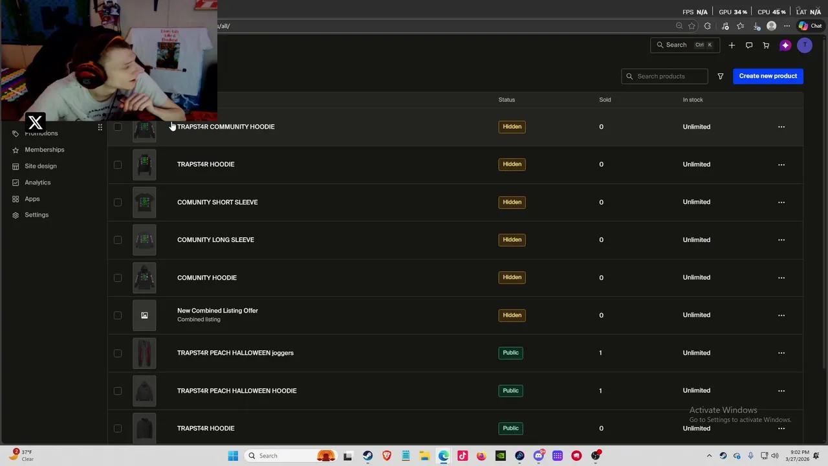The image size is (828, 466).
Task: Open more options for hidden TRAPST4R HOODIE
Action: point(781,164)
